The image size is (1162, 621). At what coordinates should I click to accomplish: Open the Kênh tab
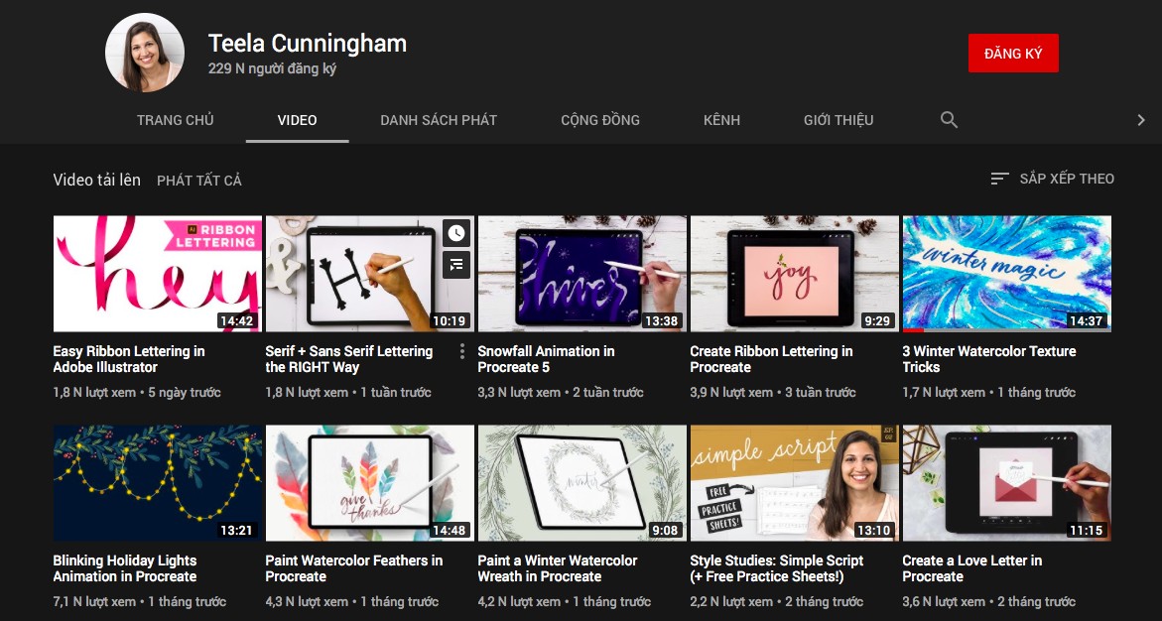tap(721, 120)
